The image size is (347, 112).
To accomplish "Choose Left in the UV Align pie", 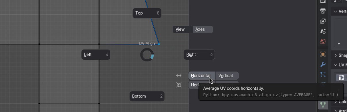I will (x=96, y=55).
